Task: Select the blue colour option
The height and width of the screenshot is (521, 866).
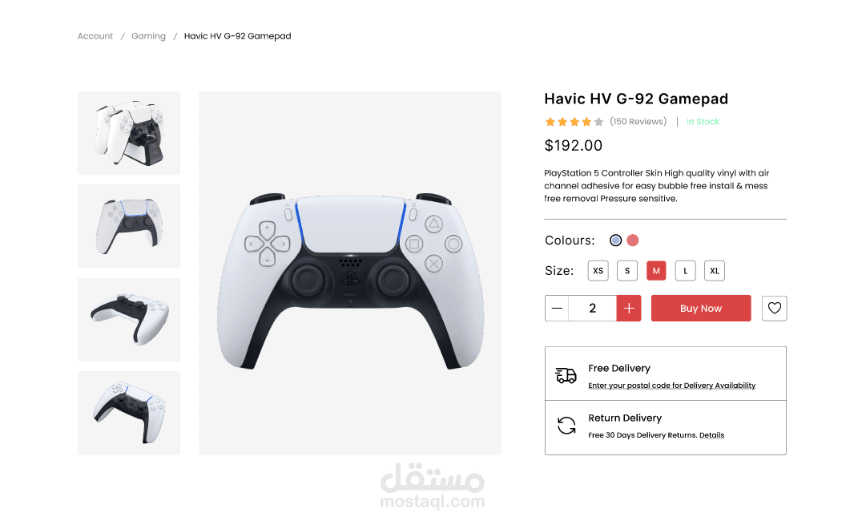Action: [615, 240]
